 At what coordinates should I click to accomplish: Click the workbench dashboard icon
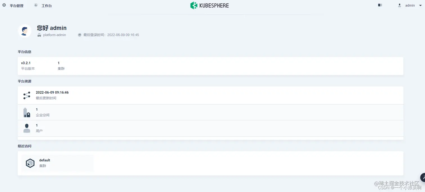point(36,5)
